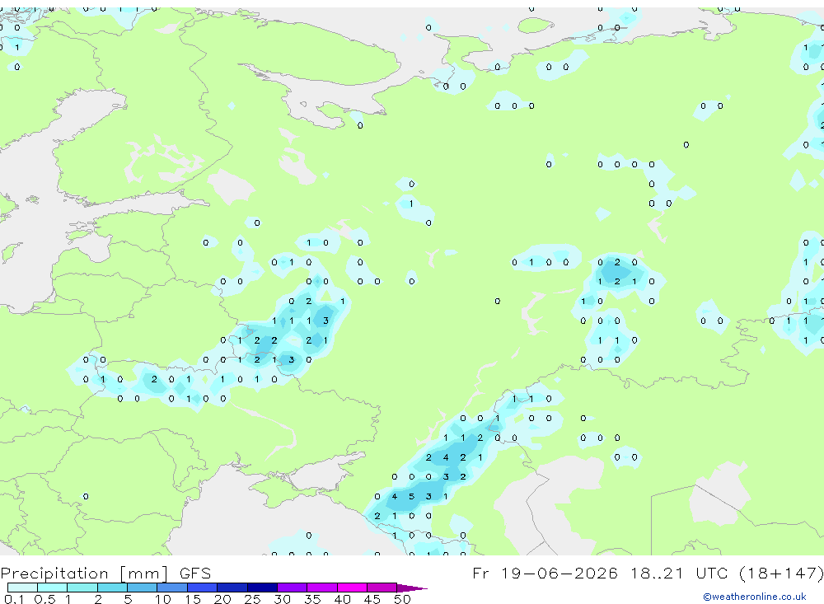
Task: Click legend swatch between 1 and 2
Action: pyautogui.click(x=82, y=588)
